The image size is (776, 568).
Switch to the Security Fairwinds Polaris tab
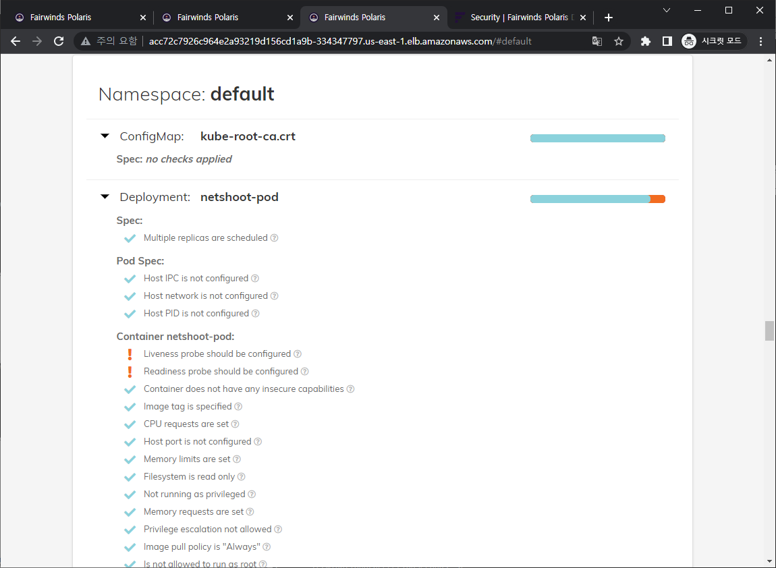[523, 17]
